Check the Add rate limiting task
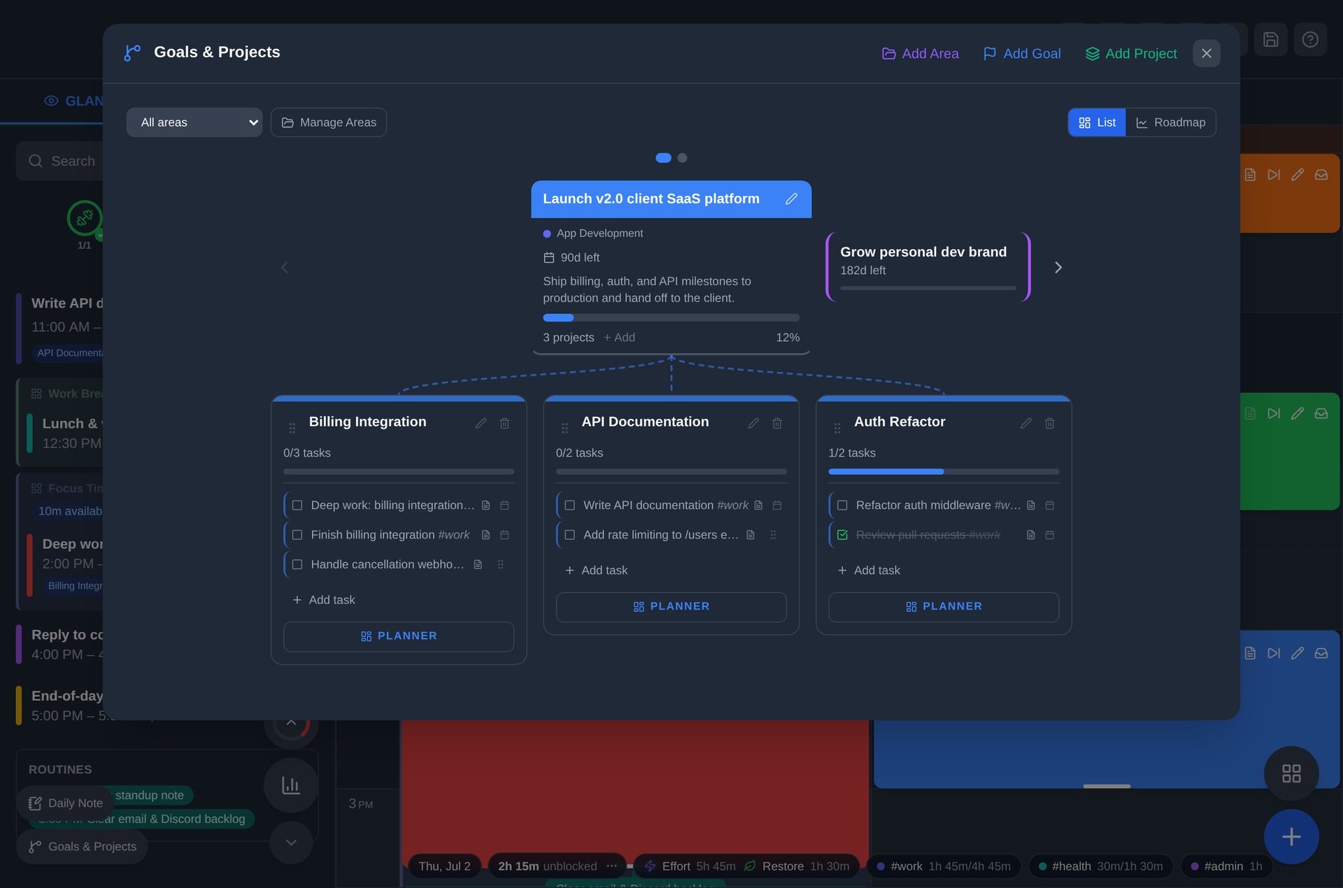This screenshot has height=888, width=1343. (570, 535)
